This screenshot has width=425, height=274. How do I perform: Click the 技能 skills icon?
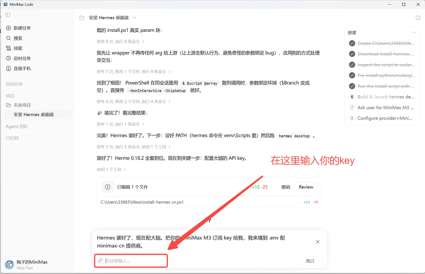[9, 48]
